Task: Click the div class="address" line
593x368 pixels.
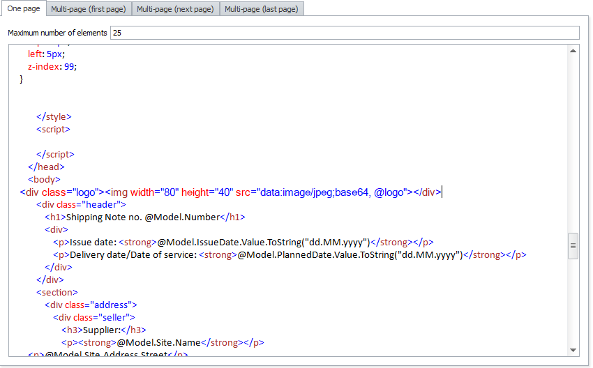Action: click(91, 305)
